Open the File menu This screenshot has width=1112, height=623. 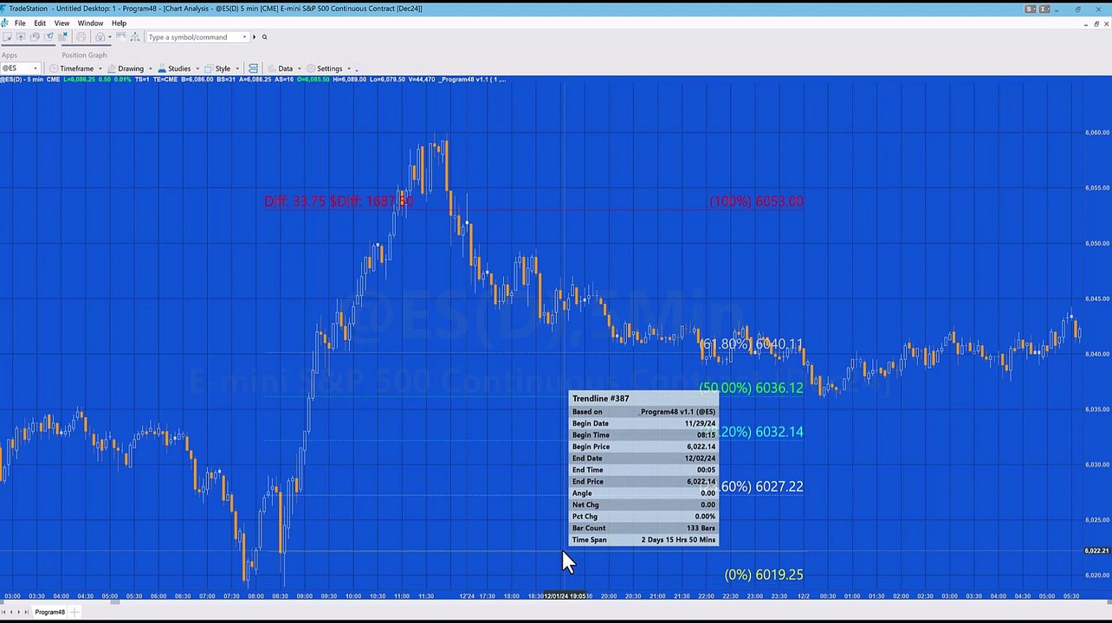coord(20,23)
